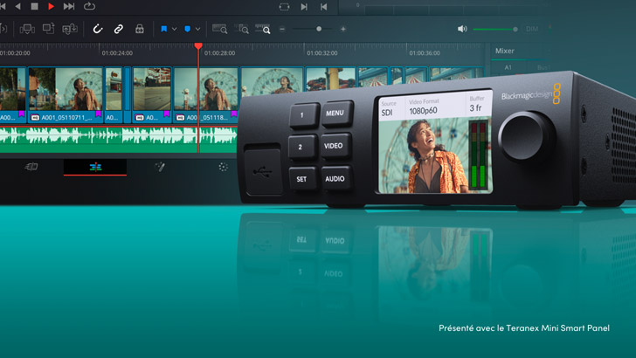Screen dimensions: 636x358
Task: Click the stop transport button
Action: pos(34,6)
